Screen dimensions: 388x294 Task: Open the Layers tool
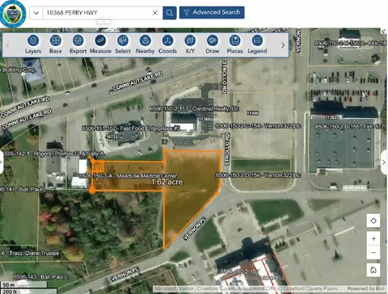[33, 44]
